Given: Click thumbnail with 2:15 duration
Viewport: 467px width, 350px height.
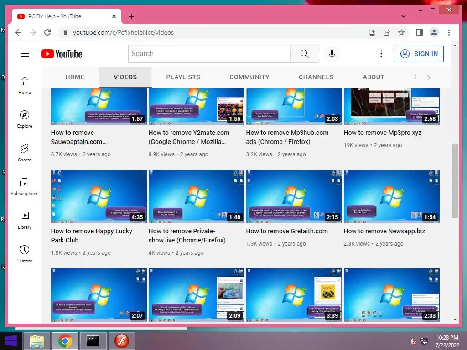Looking at the screenshot, I should [294, 196].
